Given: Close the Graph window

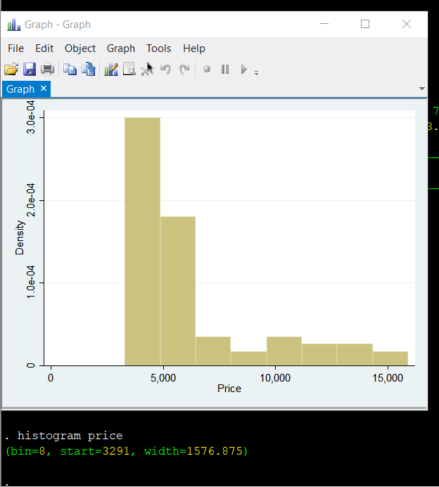Looking at the screenshot, I should (x=407, y=24).
